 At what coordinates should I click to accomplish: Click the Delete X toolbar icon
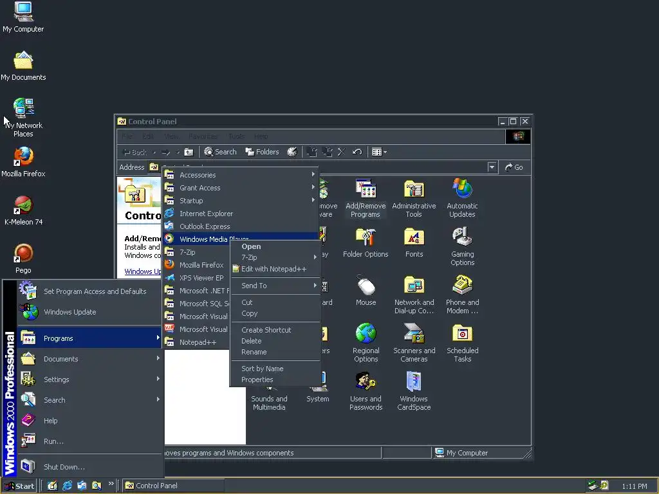point(342,152)
